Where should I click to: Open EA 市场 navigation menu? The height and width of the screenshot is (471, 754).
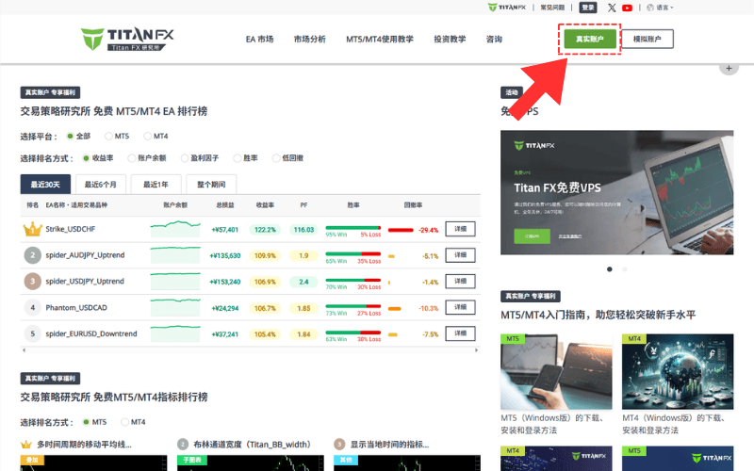[260, 40]
